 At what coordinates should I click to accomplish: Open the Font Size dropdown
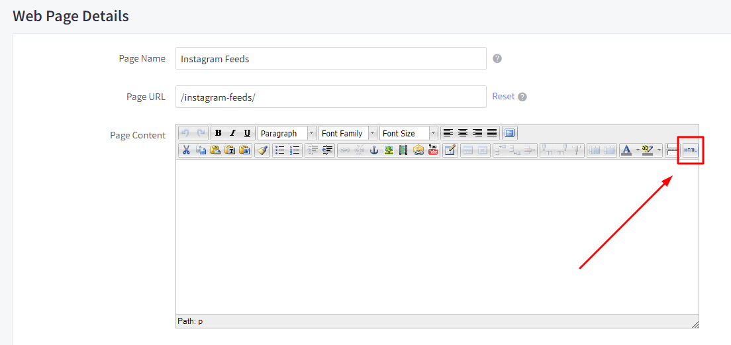[x=409, y=133]
